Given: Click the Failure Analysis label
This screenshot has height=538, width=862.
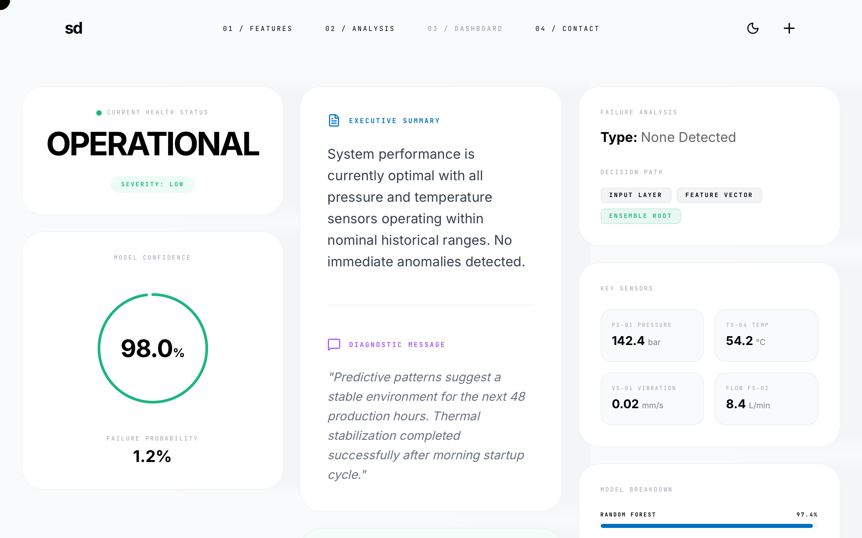Looking at the screenshot, I should coord(639,112).
